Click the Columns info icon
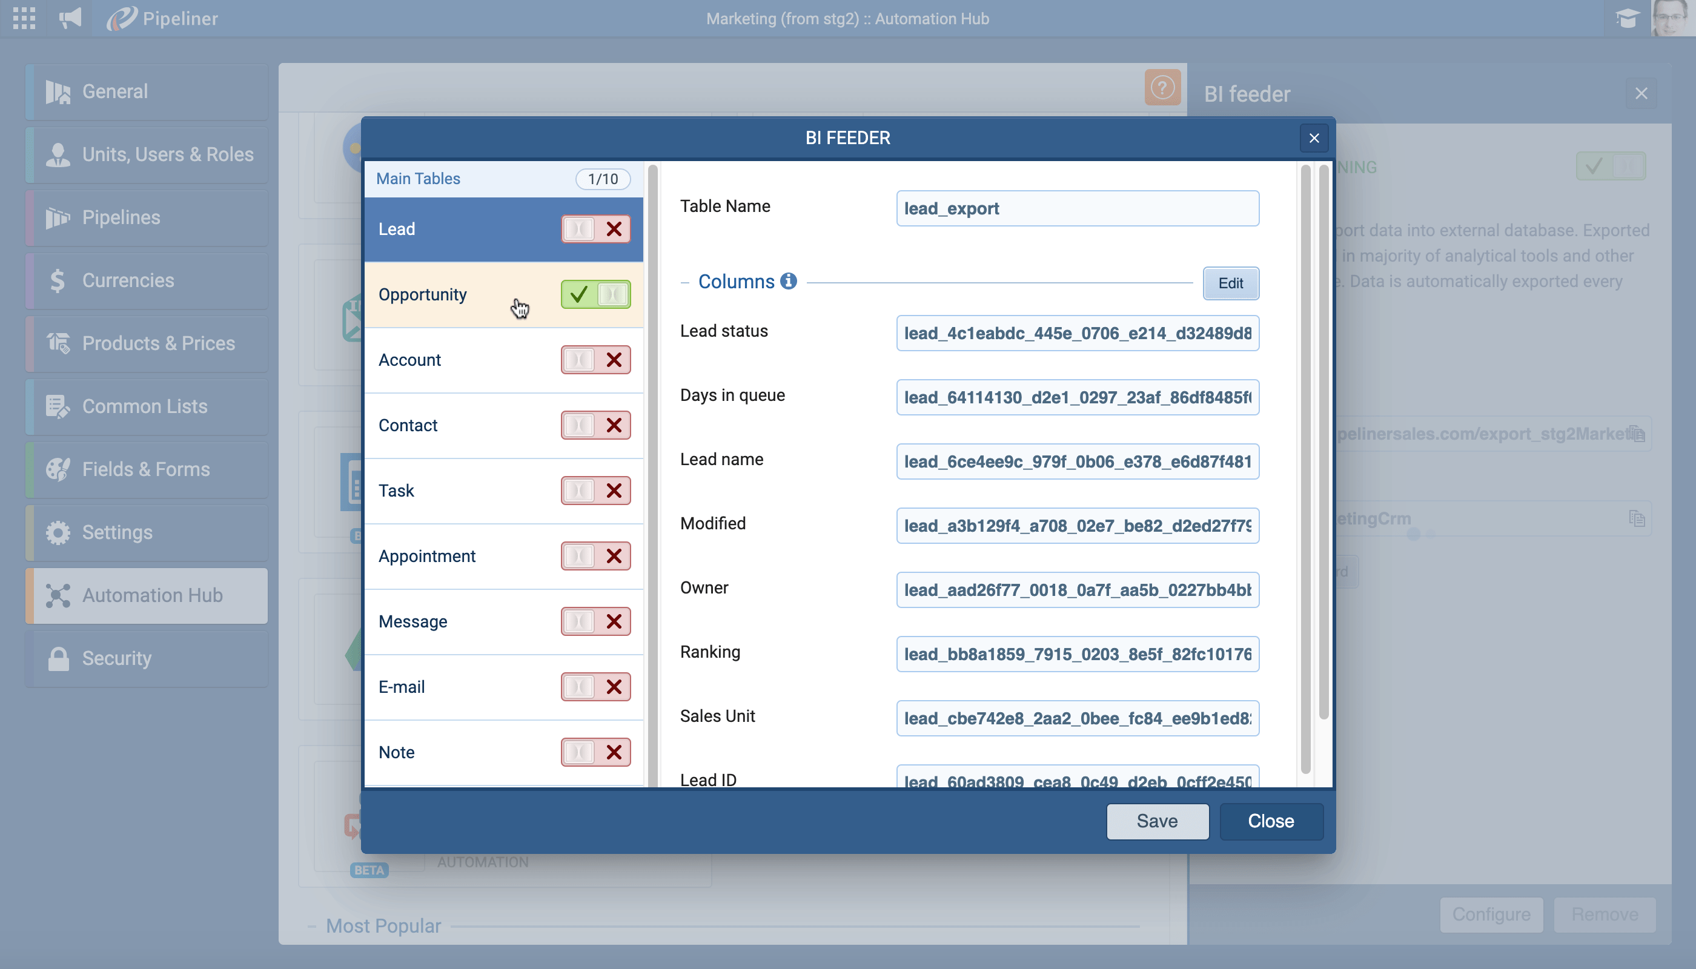The width and height of the screenshot is (1696, 969). 788,282
